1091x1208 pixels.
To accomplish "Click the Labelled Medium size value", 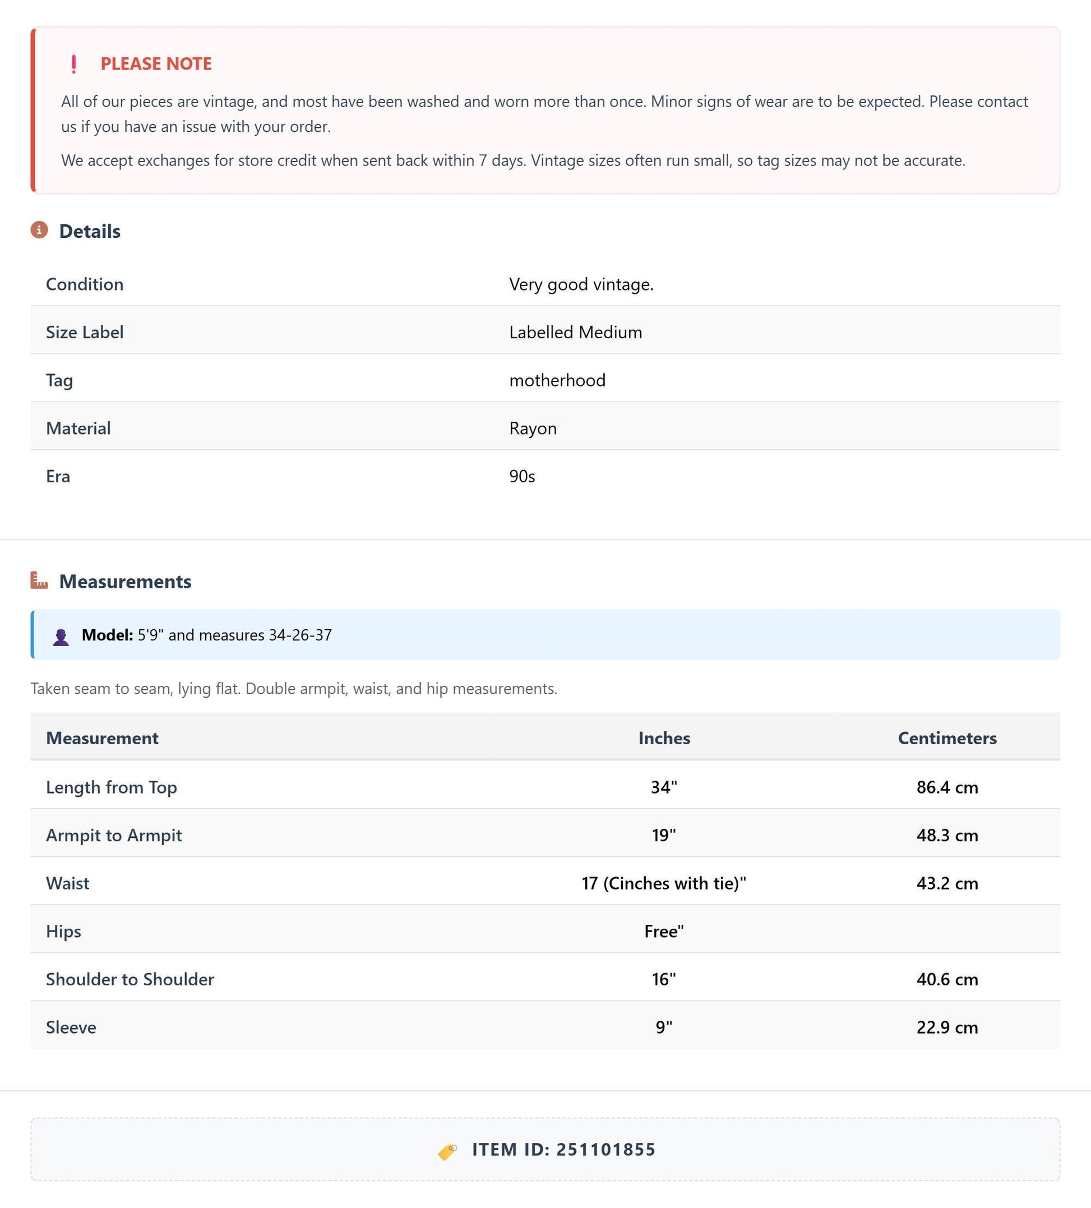I will (x=576, y=332).
